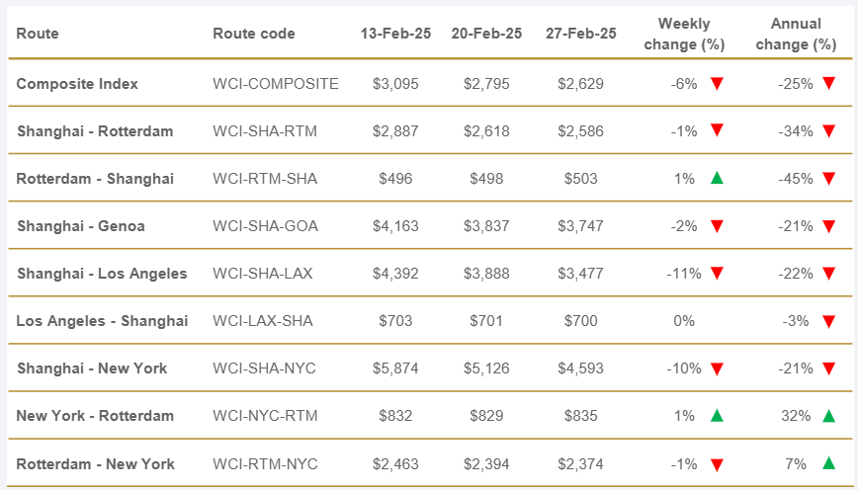Select the Composite Index row label
Image resolution: width=858 pixels, height=490 pixels.
click(x=77, y=84)
